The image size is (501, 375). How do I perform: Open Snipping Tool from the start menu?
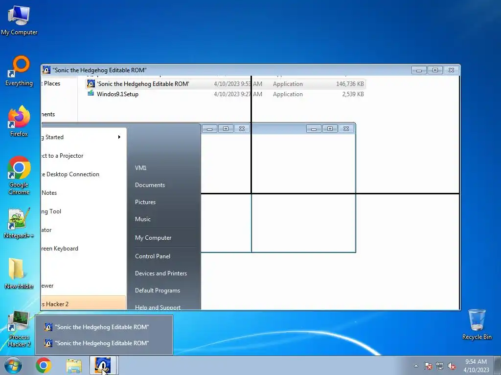84,211
